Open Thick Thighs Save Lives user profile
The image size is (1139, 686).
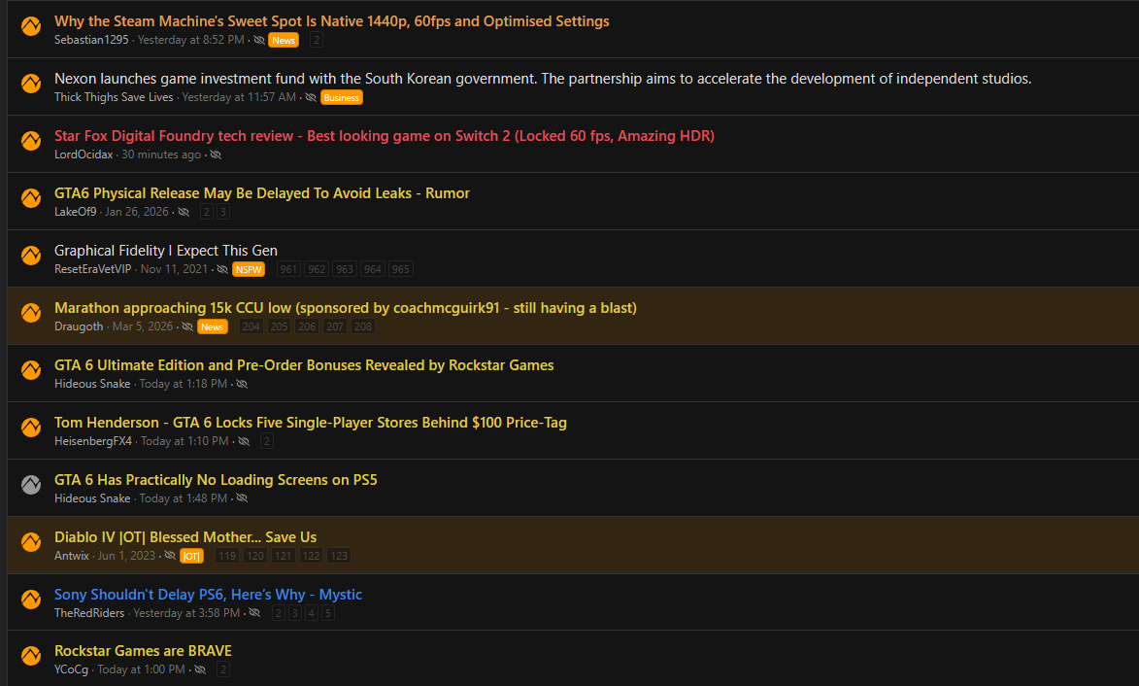114,97
